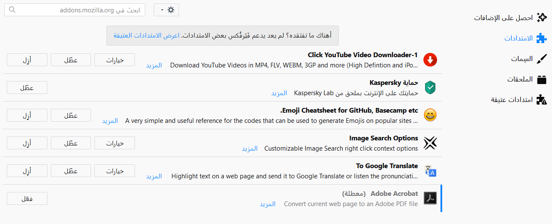Click the Click YouTube Video Downloader icon
552x224 pixels.
coord(430,60)
